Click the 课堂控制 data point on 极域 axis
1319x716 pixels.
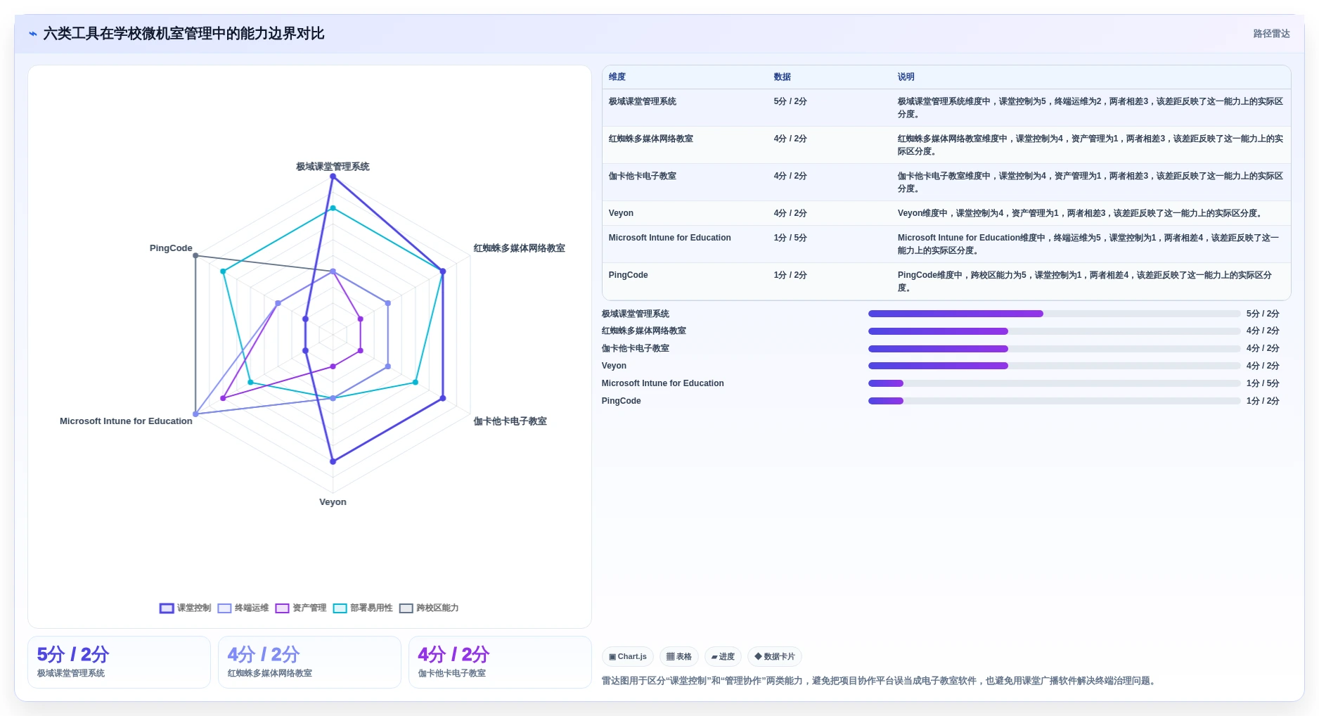tap(333, 176)
